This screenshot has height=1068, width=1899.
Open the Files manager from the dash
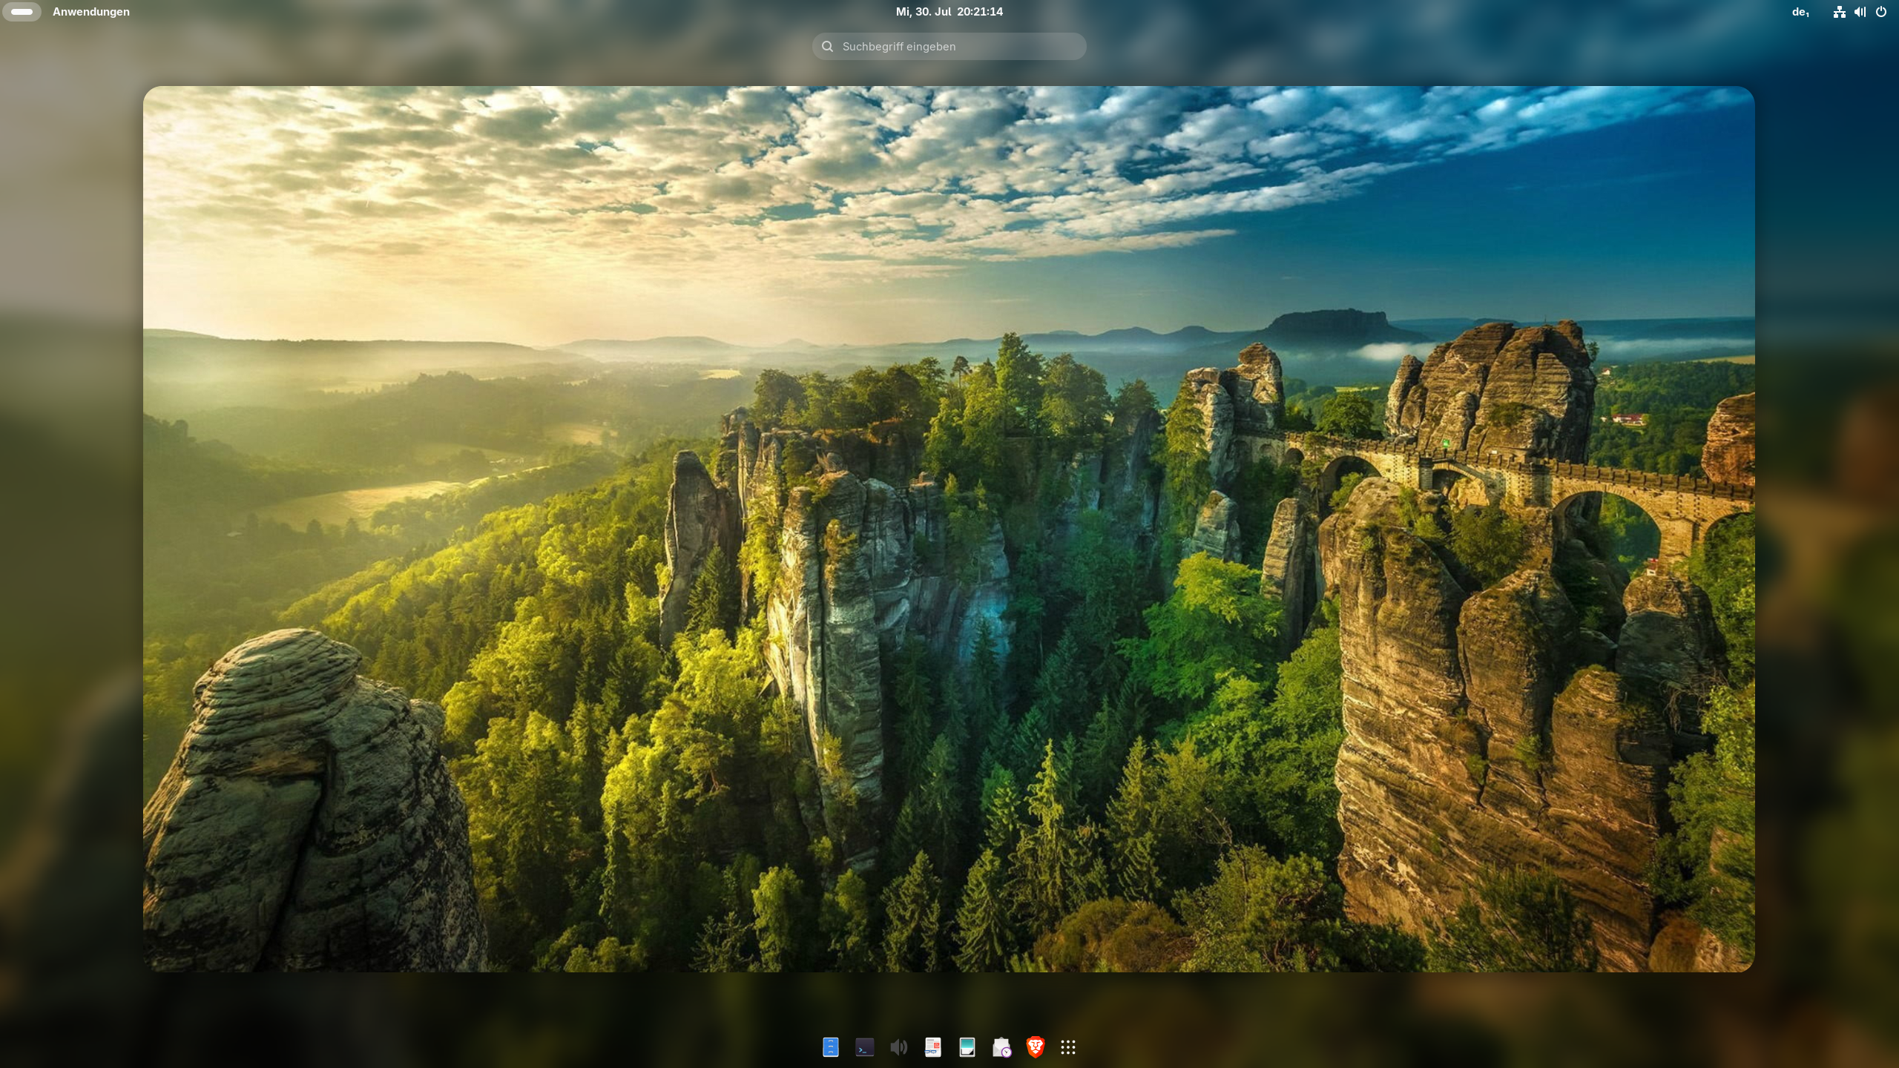(830, 1046)
